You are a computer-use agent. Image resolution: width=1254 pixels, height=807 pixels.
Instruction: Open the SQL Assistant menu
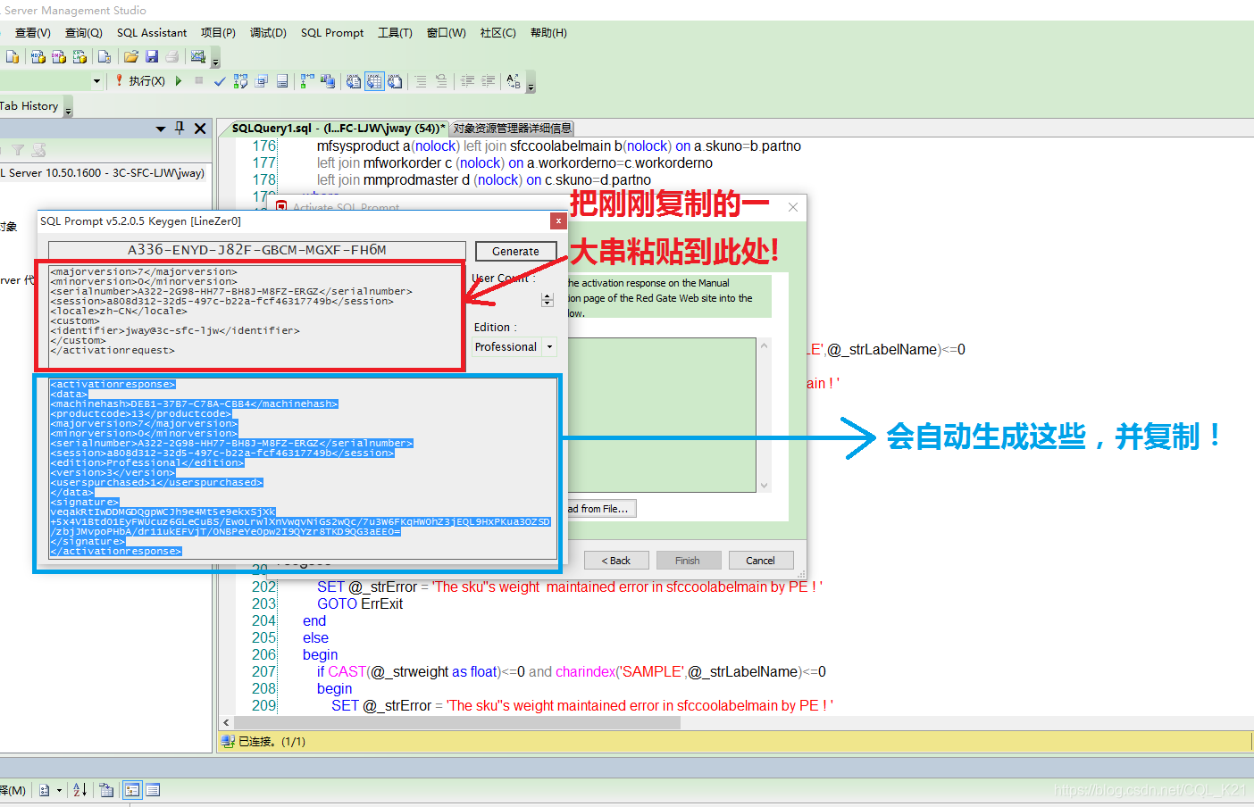click(x=152, y=33)
